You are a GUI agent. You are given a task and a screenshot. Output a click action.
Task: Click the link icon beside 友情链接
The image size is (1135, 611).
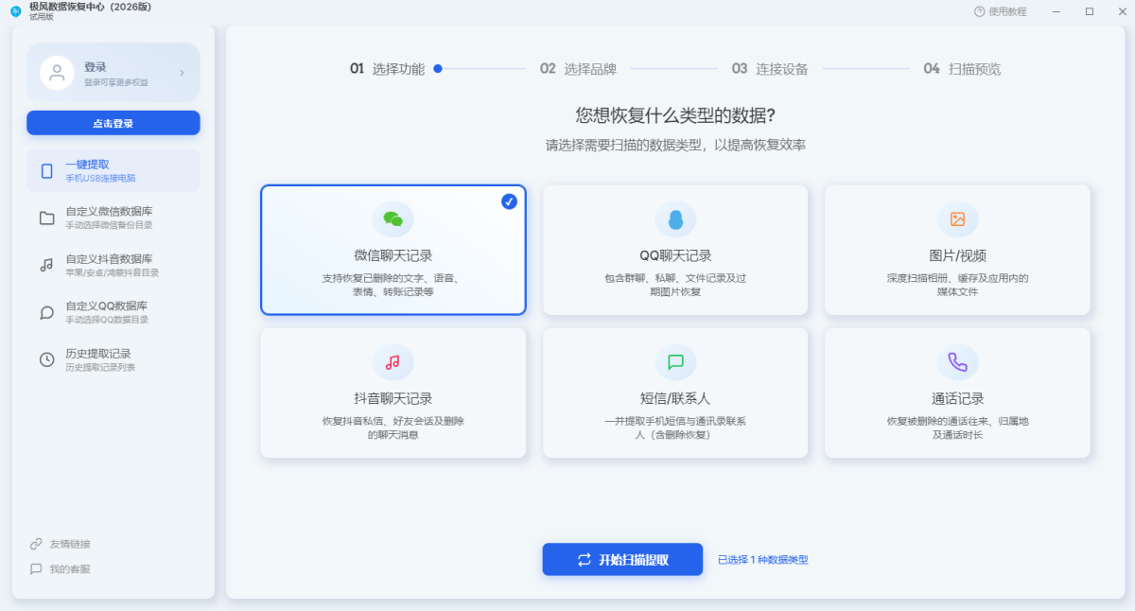click(x=36, y=544)
